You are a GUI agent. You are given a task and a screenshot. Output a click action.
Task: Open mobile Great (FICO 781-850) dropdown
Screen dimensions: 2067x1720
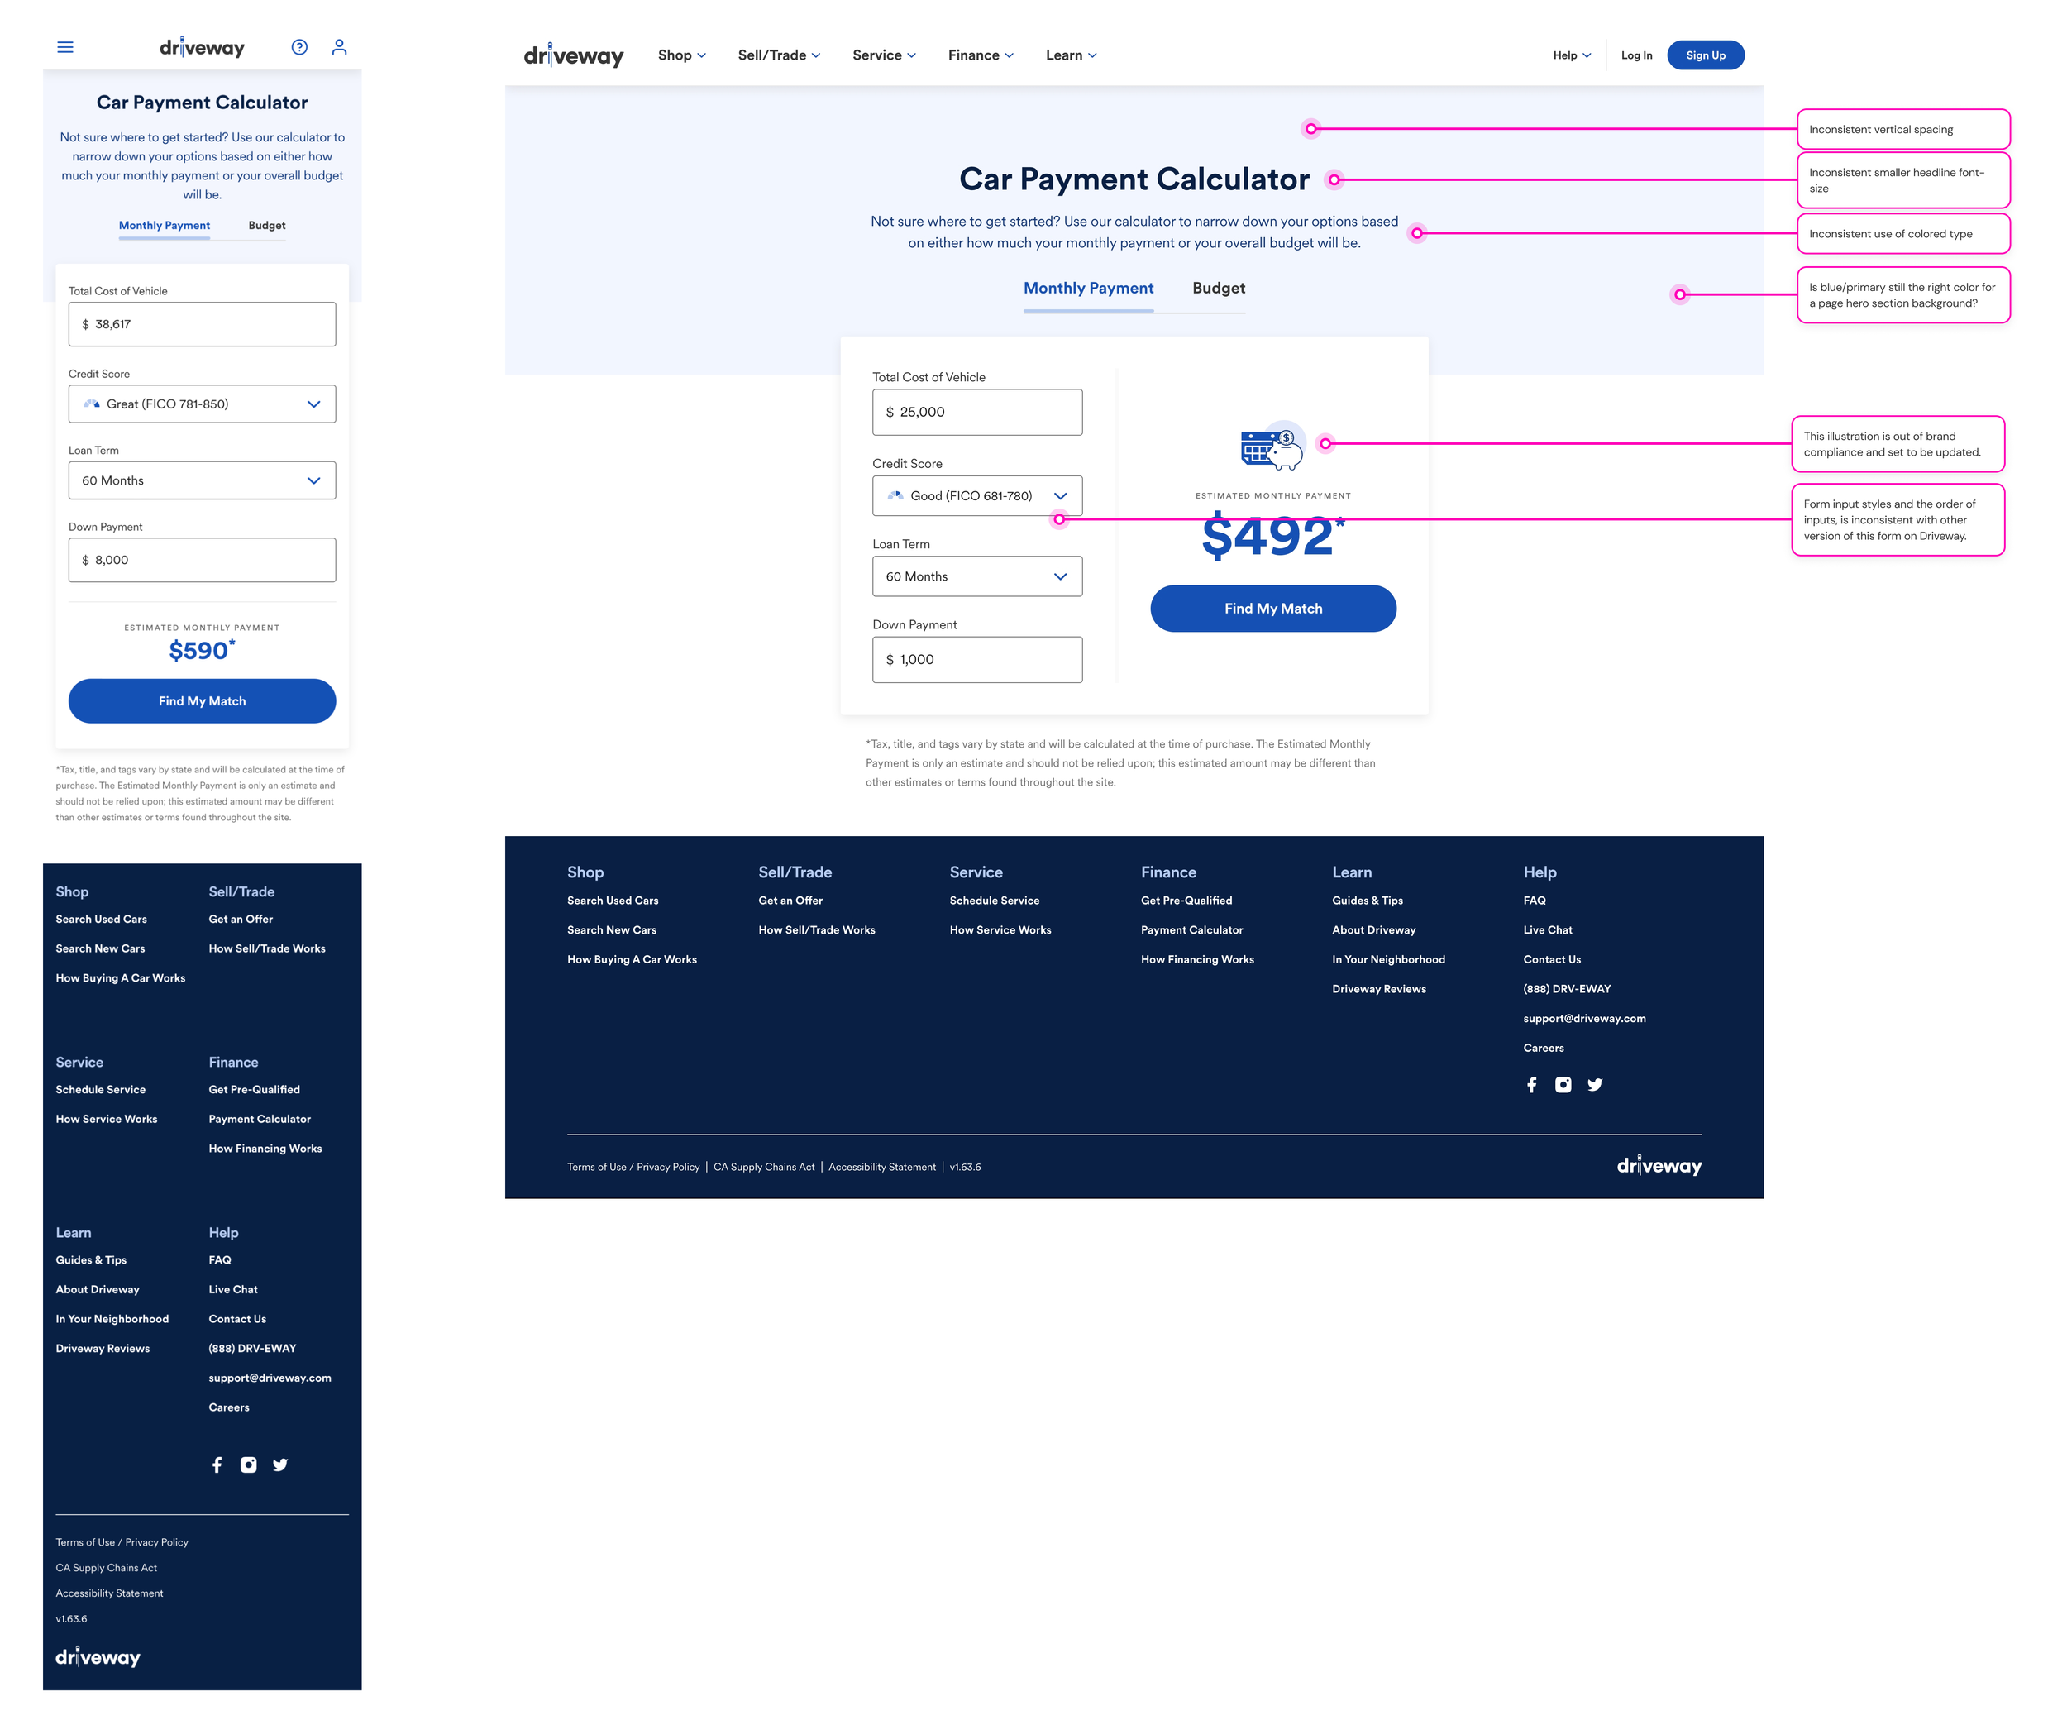pyautogui.click(x=202, y=404)
